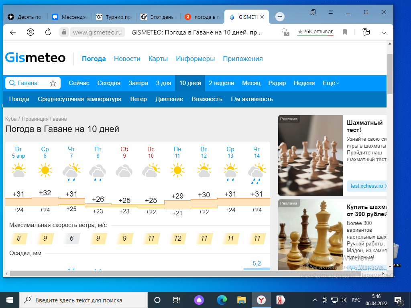Switch to the Этот день tab
411x308 pixels.
tap(158, 17)
